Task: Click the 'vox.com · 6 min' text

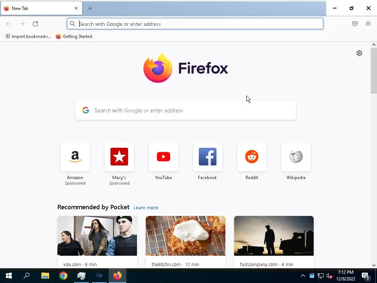Action: (80, 264)
